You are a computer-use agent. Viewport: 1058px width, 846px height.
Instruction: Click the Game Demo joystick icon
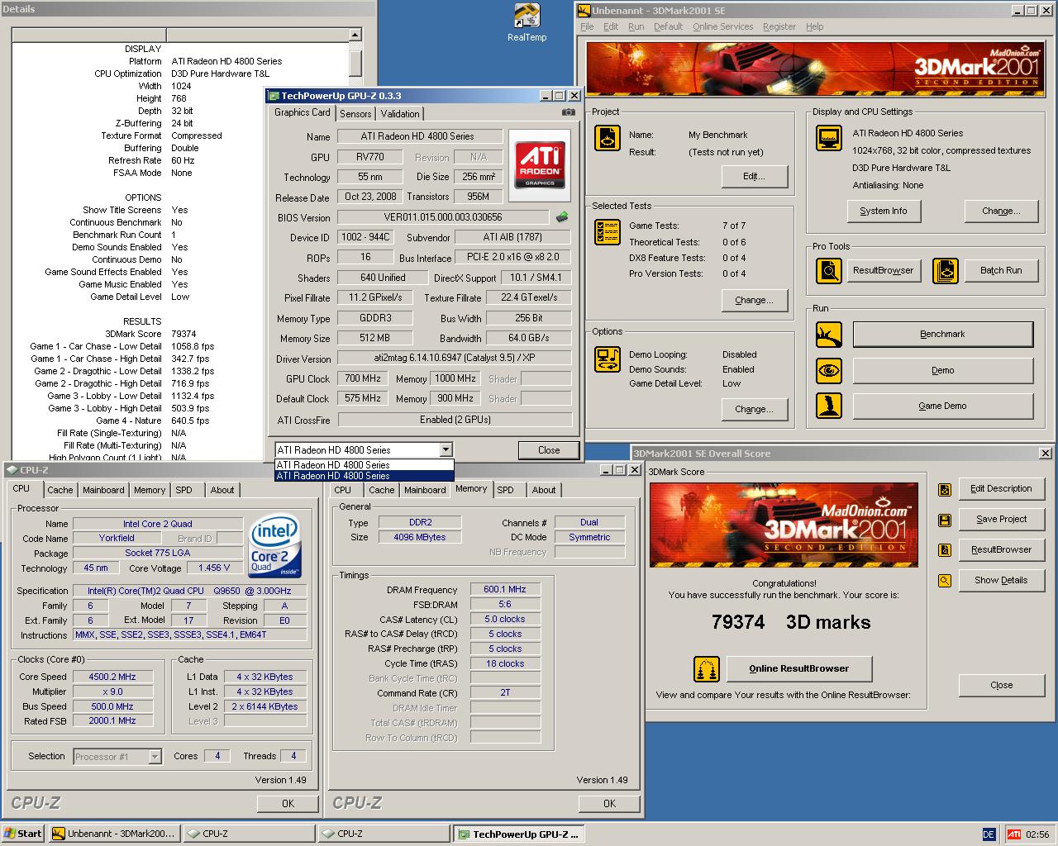(828, 406)
